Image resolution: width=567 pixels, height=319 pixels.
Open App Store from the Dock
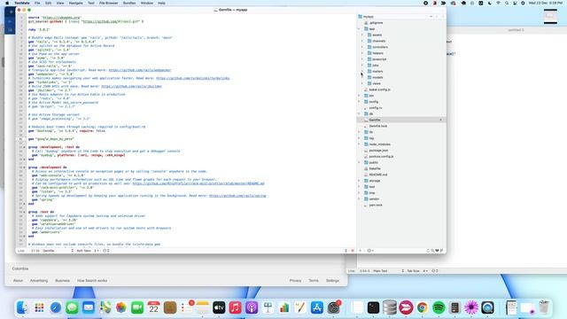(317, 307)
